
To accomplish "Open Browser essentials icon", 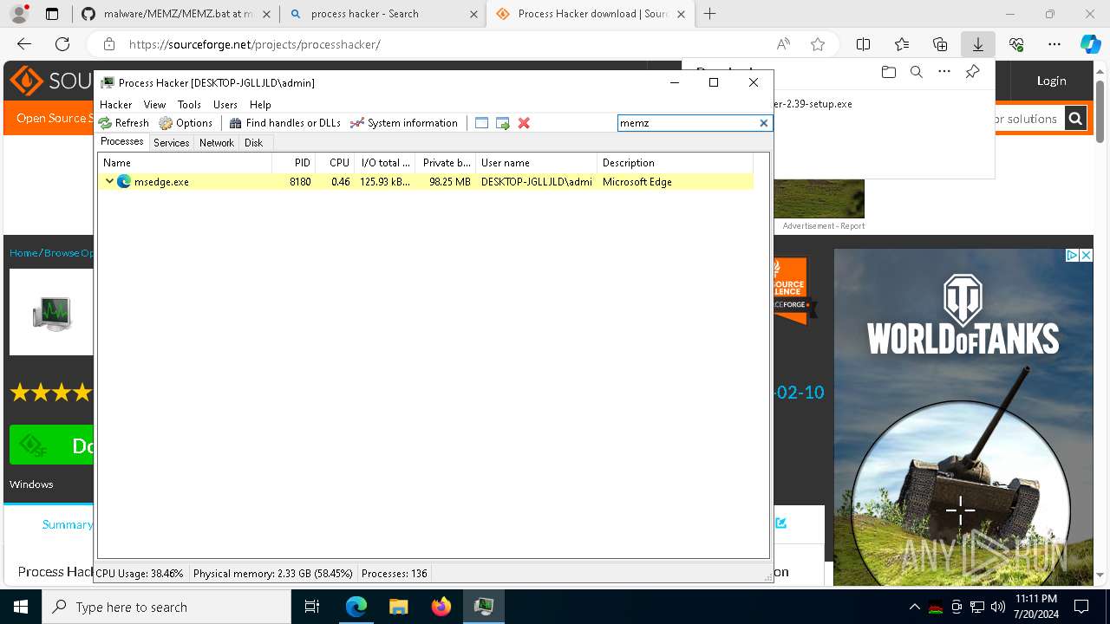I will 1016,44.
